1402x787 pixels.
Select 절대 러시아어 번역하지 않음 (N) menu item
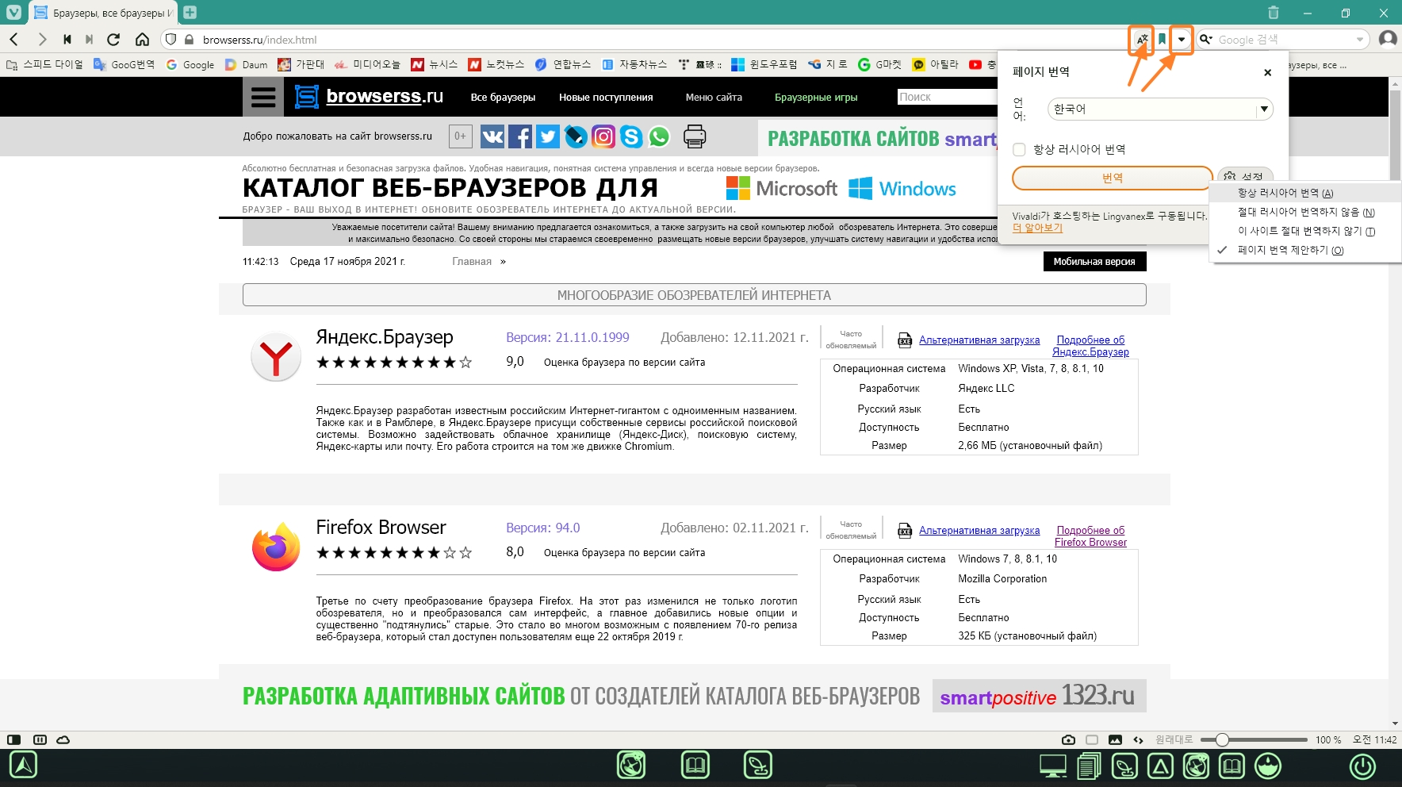[1305, 212]
